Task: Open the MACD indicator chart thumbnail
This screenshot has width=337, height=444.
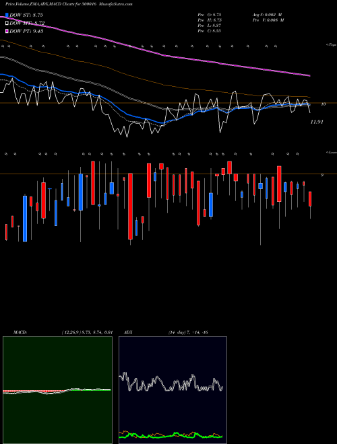Action: point(57,390)
